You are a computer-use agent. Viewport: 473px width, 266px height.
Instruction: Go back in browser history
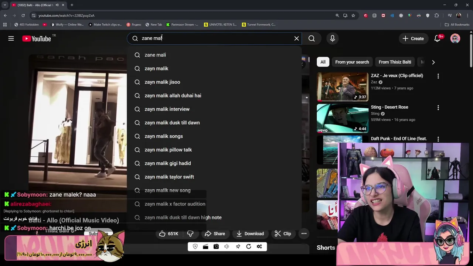5,16
